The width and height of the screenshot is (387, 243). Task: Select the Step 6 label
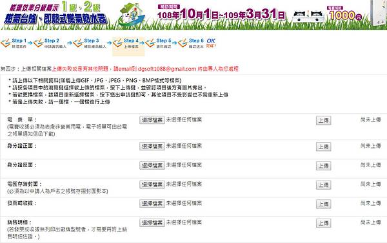tap(196, 40)
